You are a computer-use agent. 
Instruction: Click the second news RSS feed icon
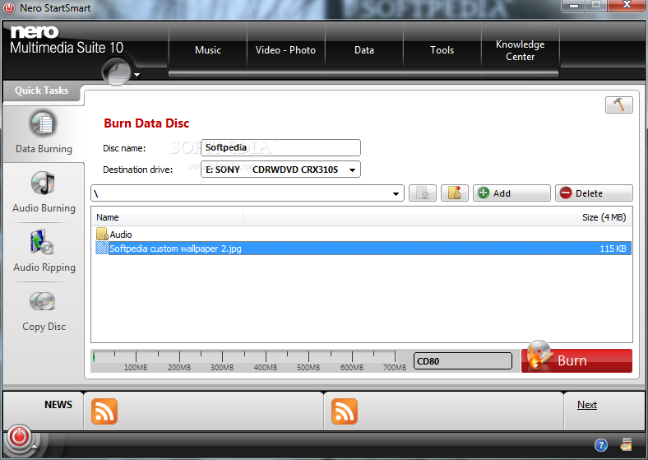click(x=345, y=411)
